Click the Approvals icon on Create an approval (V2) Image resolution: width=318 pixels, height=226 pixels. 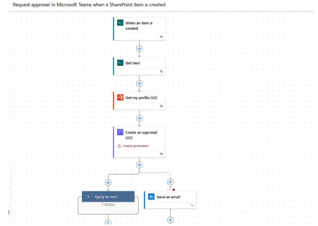pyautogui.click(x=120, y=132)
